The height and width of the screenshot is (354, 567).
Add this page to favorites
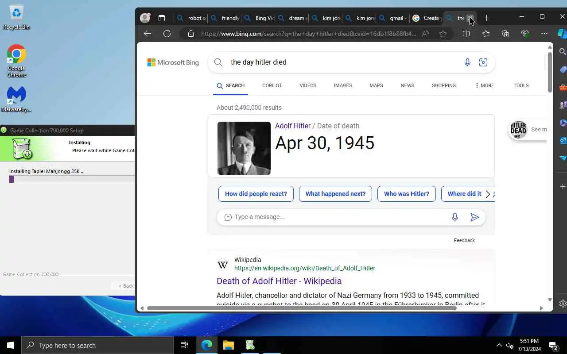tap(443, 34)
